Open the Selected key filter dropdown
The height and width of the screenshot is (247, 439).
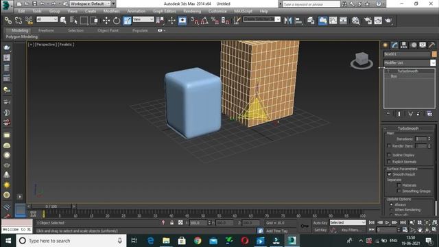[348, 222]
